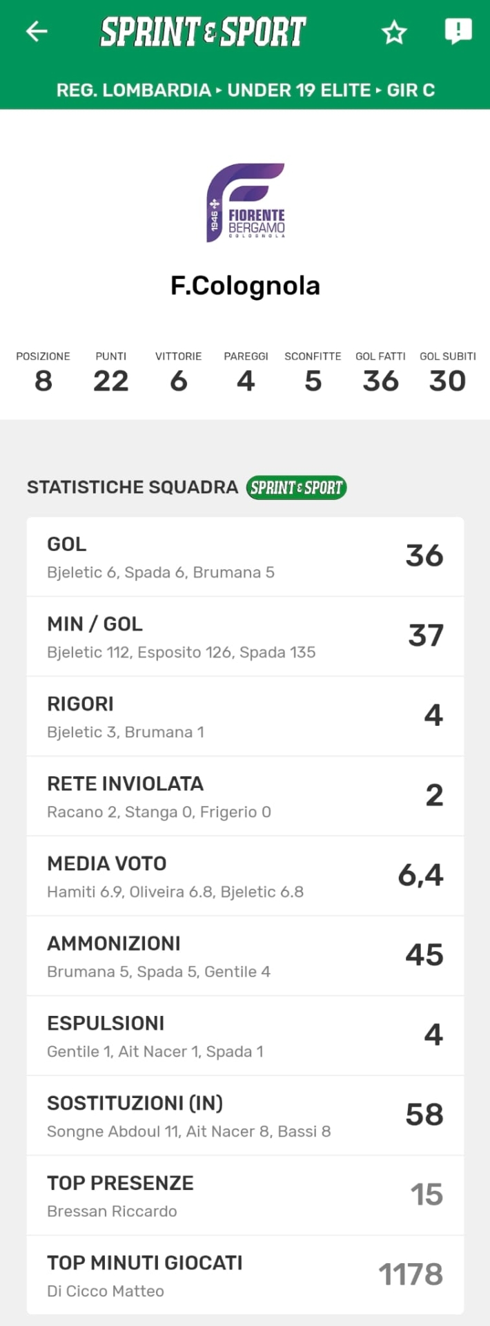Tap the back arrow icon
This screenshot has height=1326, width=490.
click(x=37, y=31)
